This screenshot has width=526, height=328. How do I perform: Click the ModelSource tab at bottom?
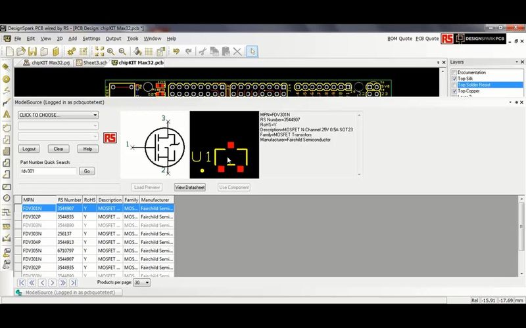click(68, 293)
